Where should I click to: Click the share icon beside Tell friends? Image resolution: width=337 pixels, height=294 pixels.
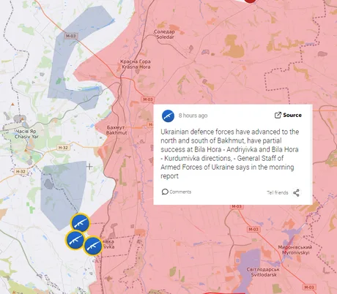[x=296, y=192]
